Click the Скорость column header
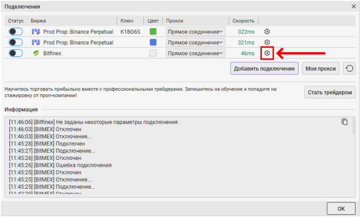 (x=243, y=21)
